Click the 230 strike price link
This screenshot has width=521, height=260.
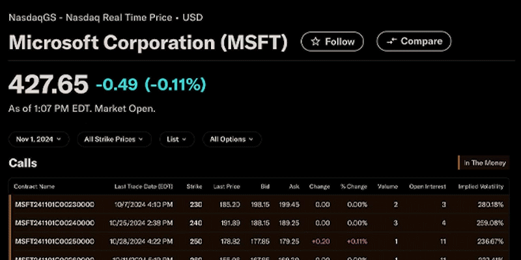pos(195,205)
